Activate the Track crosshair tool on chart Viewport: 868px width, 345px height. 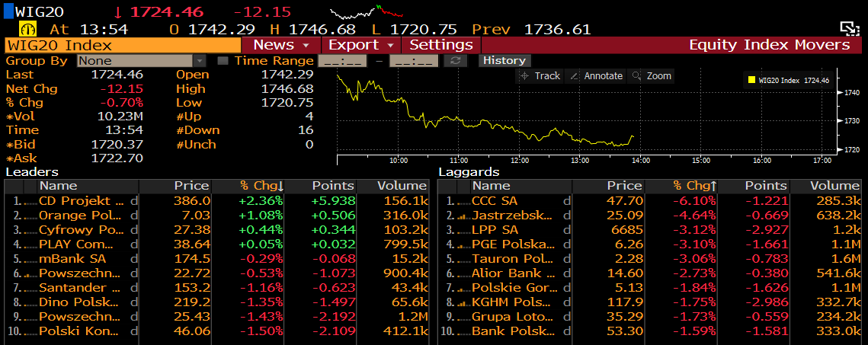click(540, 75)
